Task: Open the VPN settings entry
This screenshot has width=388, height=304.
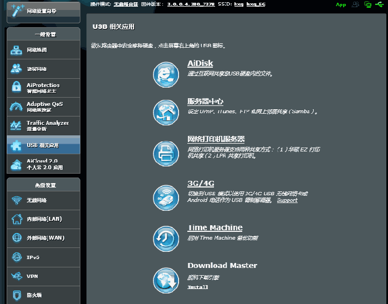Action: (x=44, y=276)
